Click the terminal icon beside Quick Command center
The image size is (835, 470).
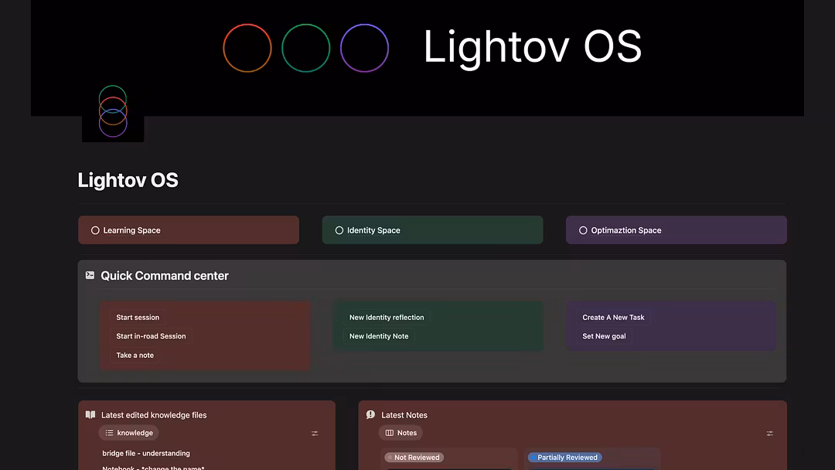click(x=90, y=275)
